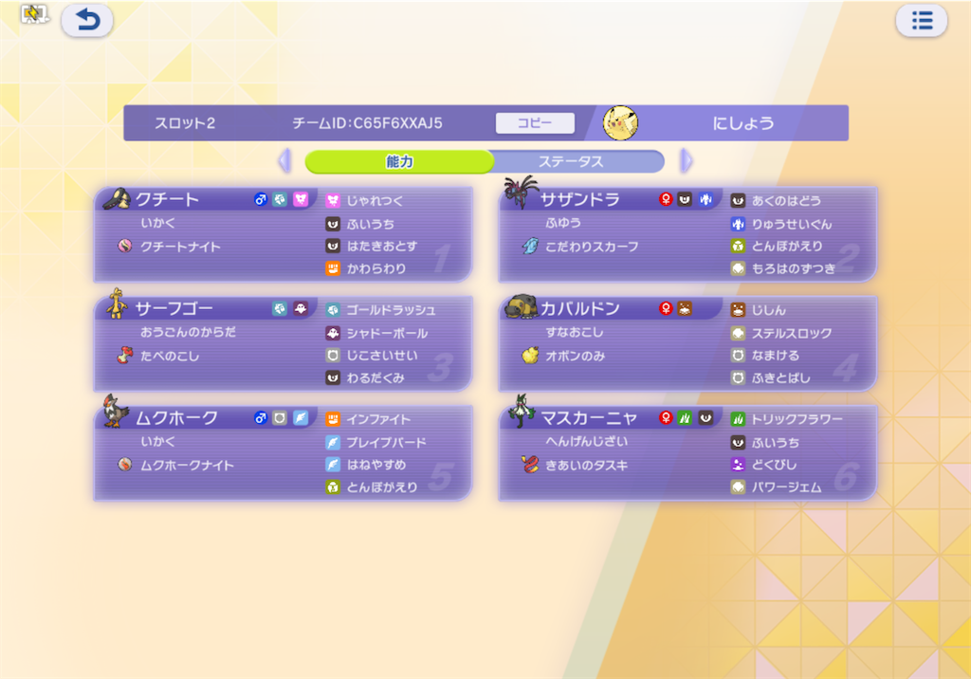
Task: Click the ability すなおこし
Action: tap(574, 332)
